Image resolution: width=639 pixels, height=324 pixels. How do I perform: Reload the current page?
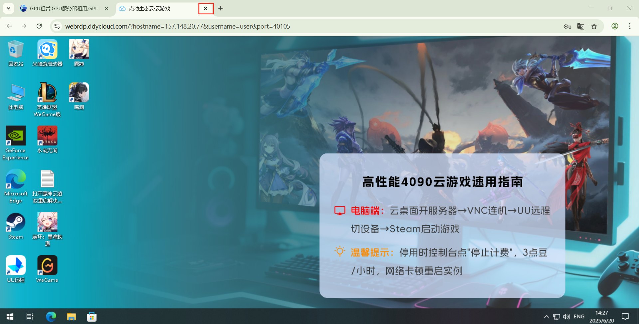[39, 26]
